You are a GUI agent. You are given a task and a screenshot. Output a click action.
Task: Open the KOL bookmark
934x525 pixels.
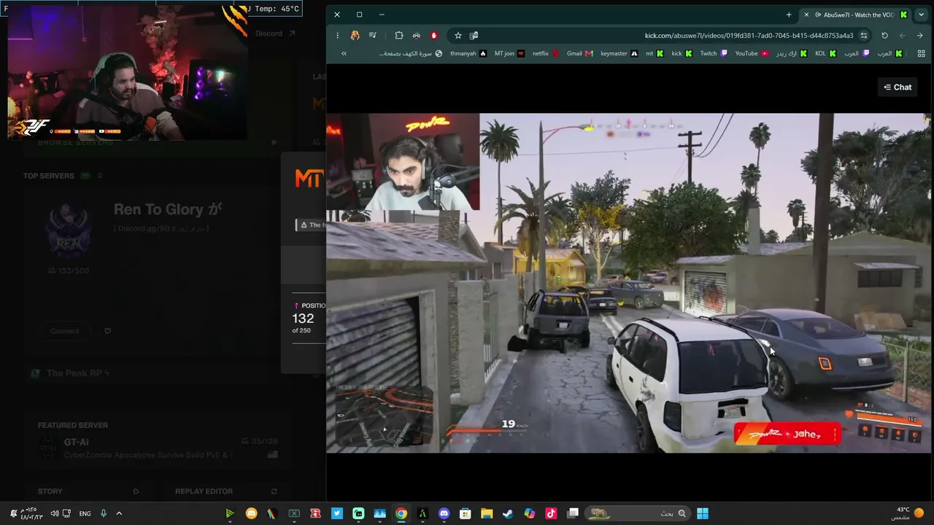825,53
